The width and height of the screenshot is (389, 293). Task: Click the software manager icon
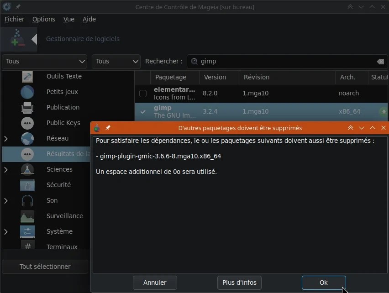(17, 38)
